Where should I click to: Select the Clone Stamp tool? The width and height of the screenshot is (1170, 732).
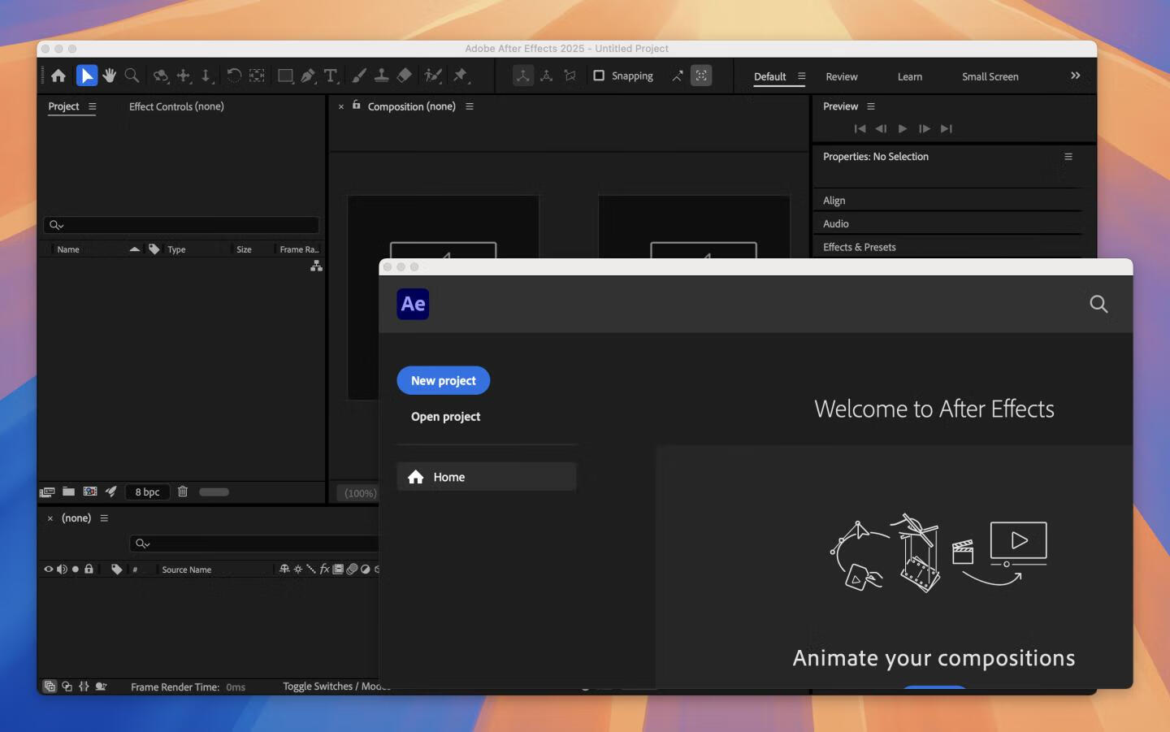coord(381,76)
